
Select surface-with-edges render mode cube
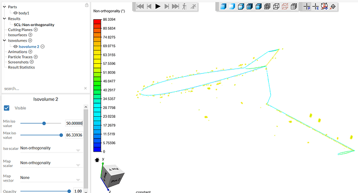point(241,6)
